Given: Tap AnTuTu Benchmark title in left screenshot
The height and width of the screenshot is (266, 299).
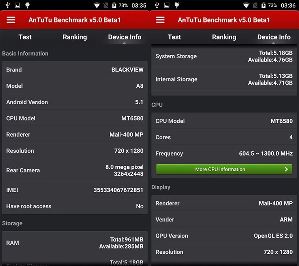Looking at the screenshot, I should tap(74, 20).
